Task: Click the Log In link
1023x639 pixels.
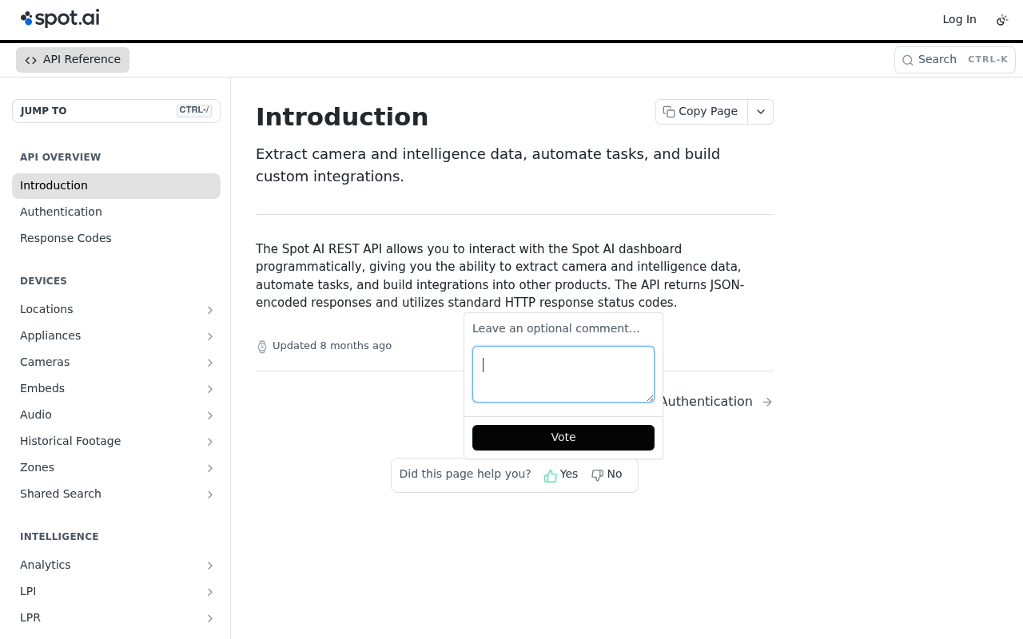Action: coord(959,19)
